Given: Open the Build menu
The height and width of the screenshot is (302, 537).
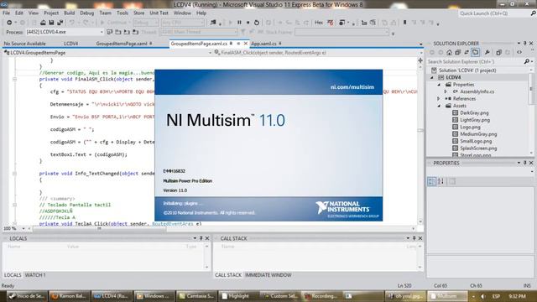Looking at the screenshot, I should pyautogui.click(x=69, y=13).
